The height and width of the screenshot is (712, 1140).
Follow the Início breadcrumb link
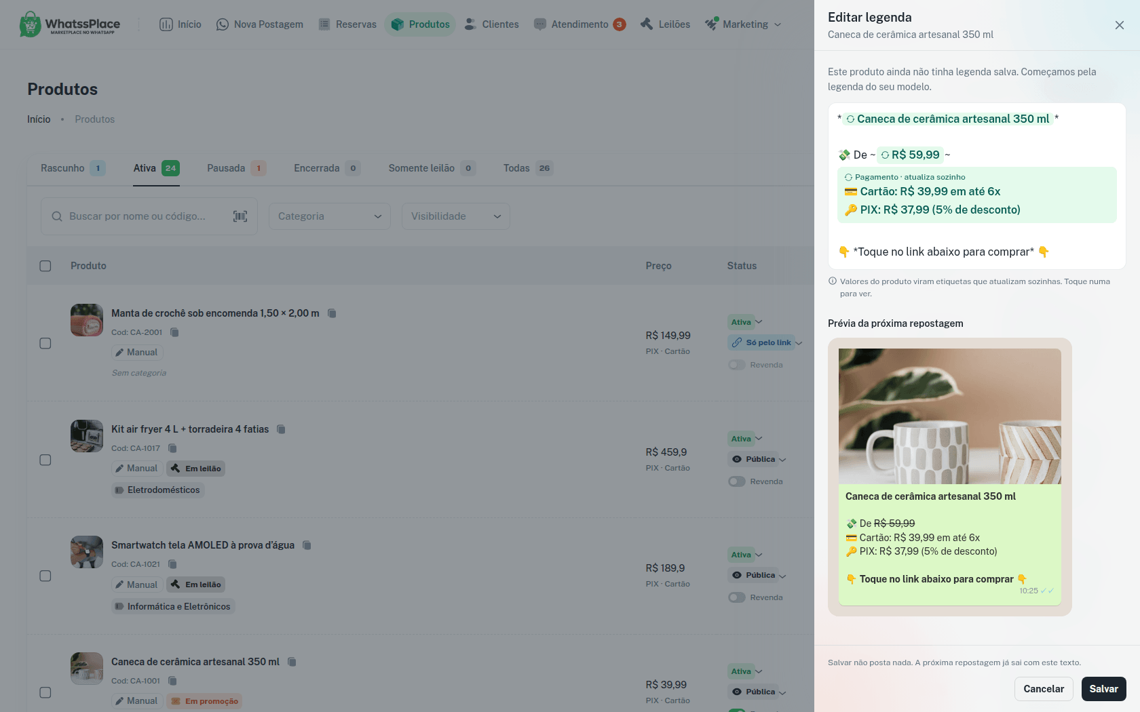click(39, 119)
